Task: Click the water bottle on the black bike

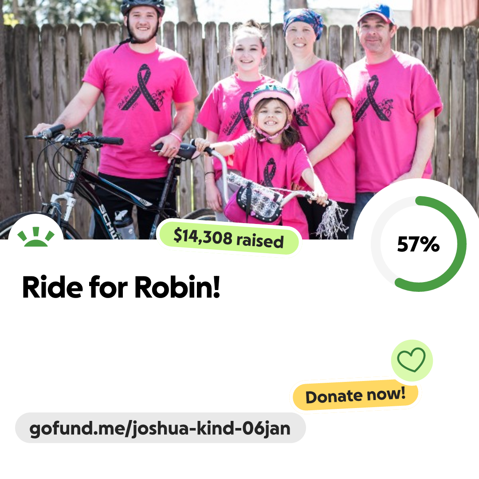Action: (124, 224)
